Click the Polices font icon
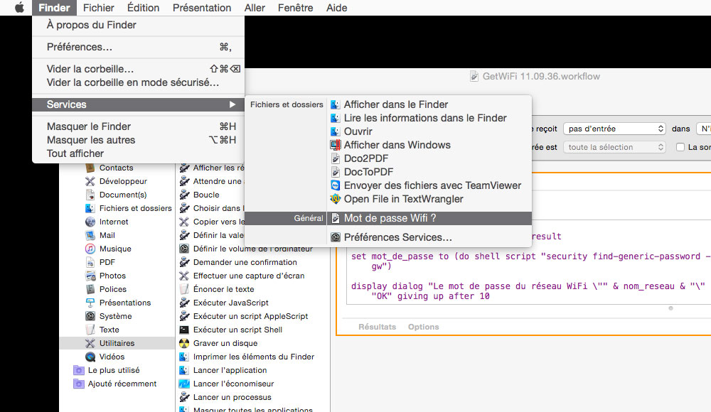711x412 pixels. pyautogui.click(x=90, y=289)
